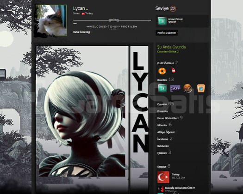Open the Mustafa Kemal ATATÜRK group link
The width and height of the screenshot is (243, 194).
pos(180,188)
